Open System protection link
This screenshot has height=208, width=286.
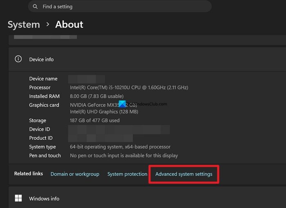[127, 174]
